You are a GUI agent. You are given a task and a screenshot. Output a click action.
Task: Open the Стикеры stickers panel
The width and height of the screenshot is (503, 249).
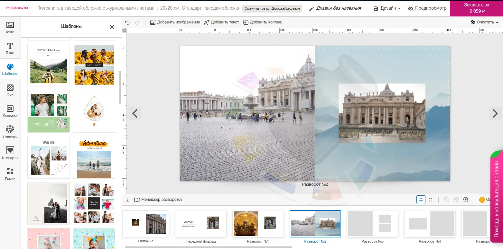coord(10,132)
